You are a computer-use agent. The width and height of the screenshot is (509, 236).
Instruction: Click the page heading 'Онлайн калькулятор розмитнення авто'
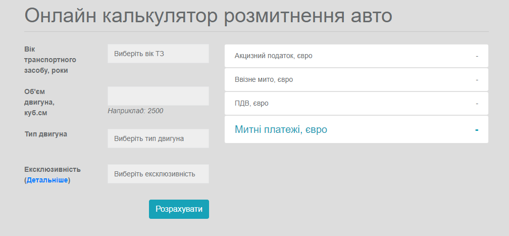(x=208, y=16)
